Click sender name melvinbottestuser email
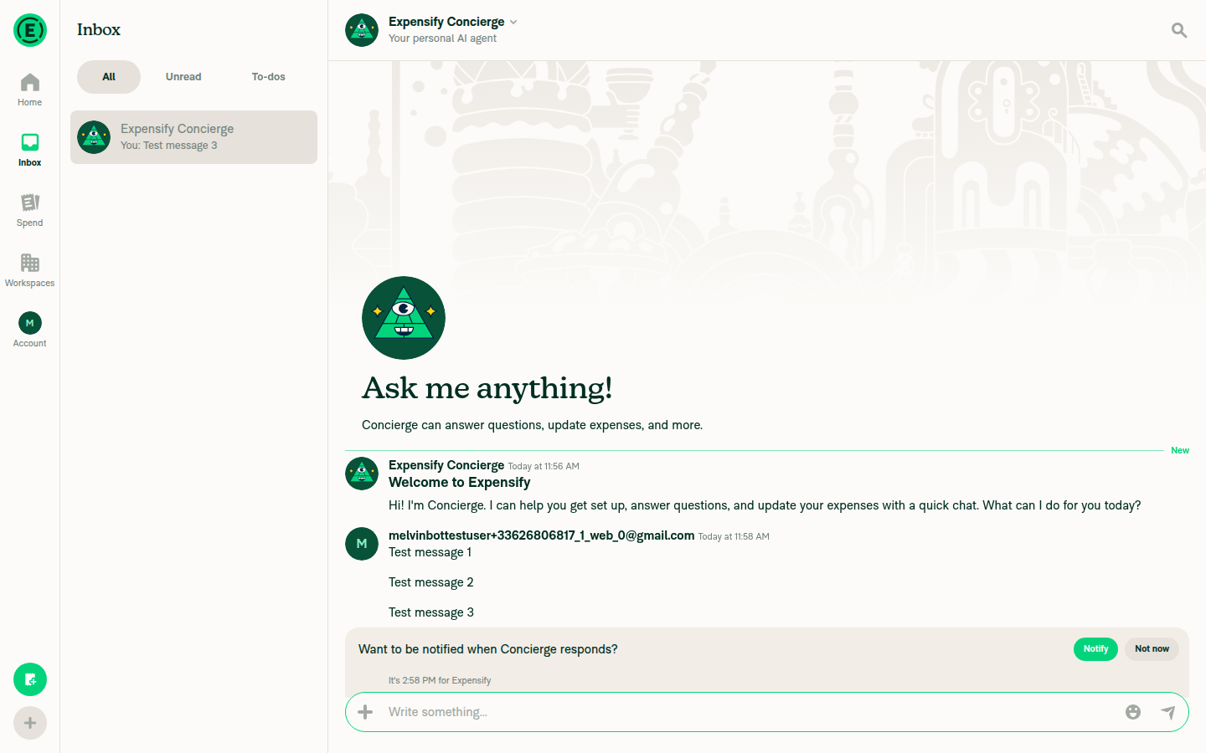 tap(541, 535)
